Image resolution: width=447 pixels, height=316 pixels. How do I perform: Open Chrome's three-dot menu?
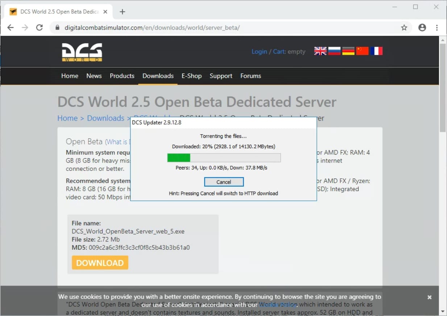[437, 28]
